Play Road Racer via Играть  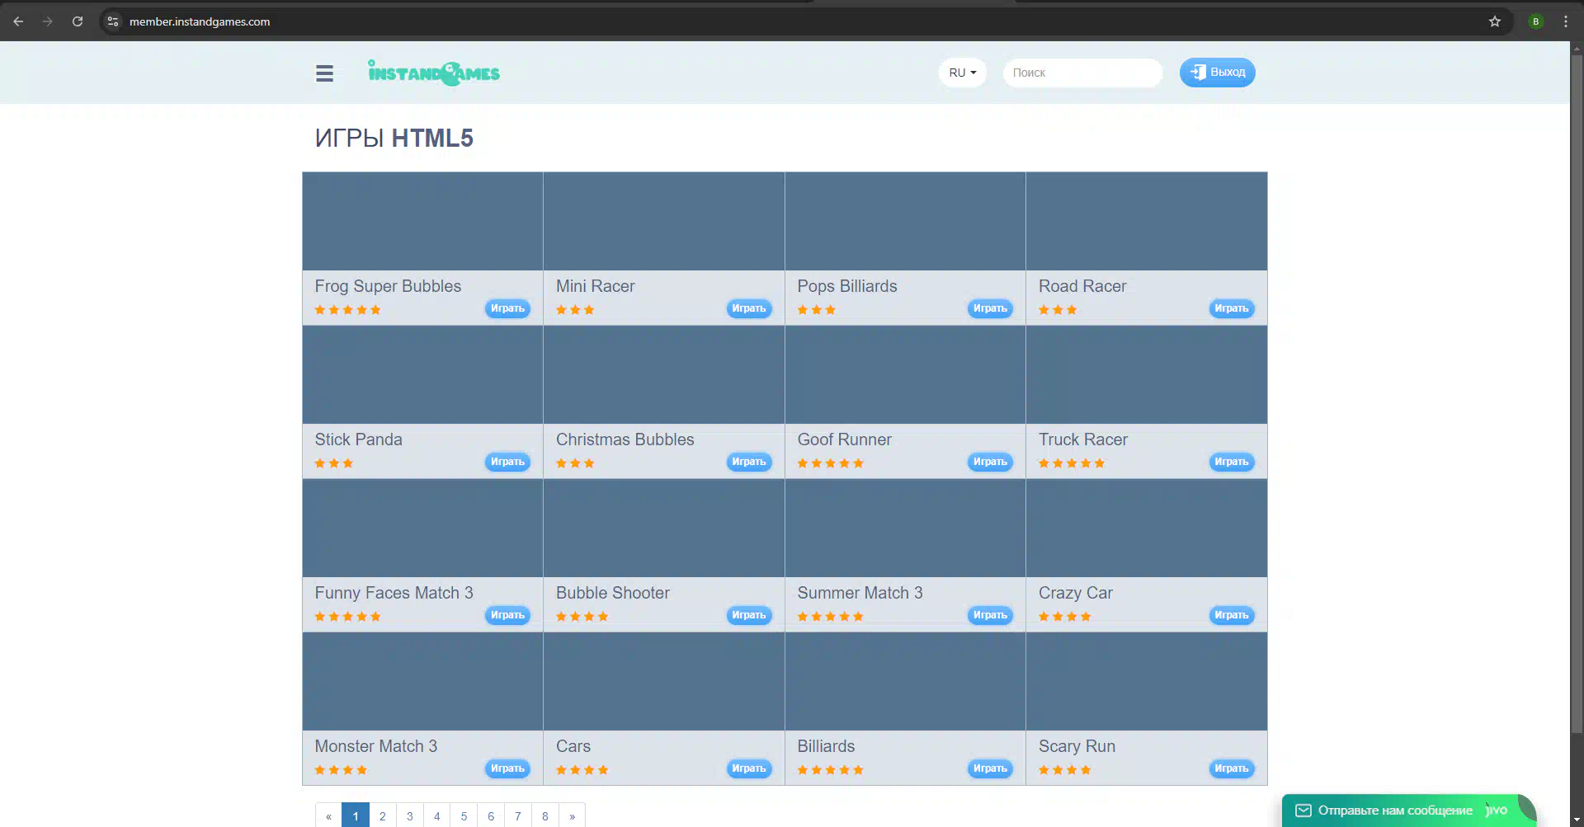(x=1232, y=308)
